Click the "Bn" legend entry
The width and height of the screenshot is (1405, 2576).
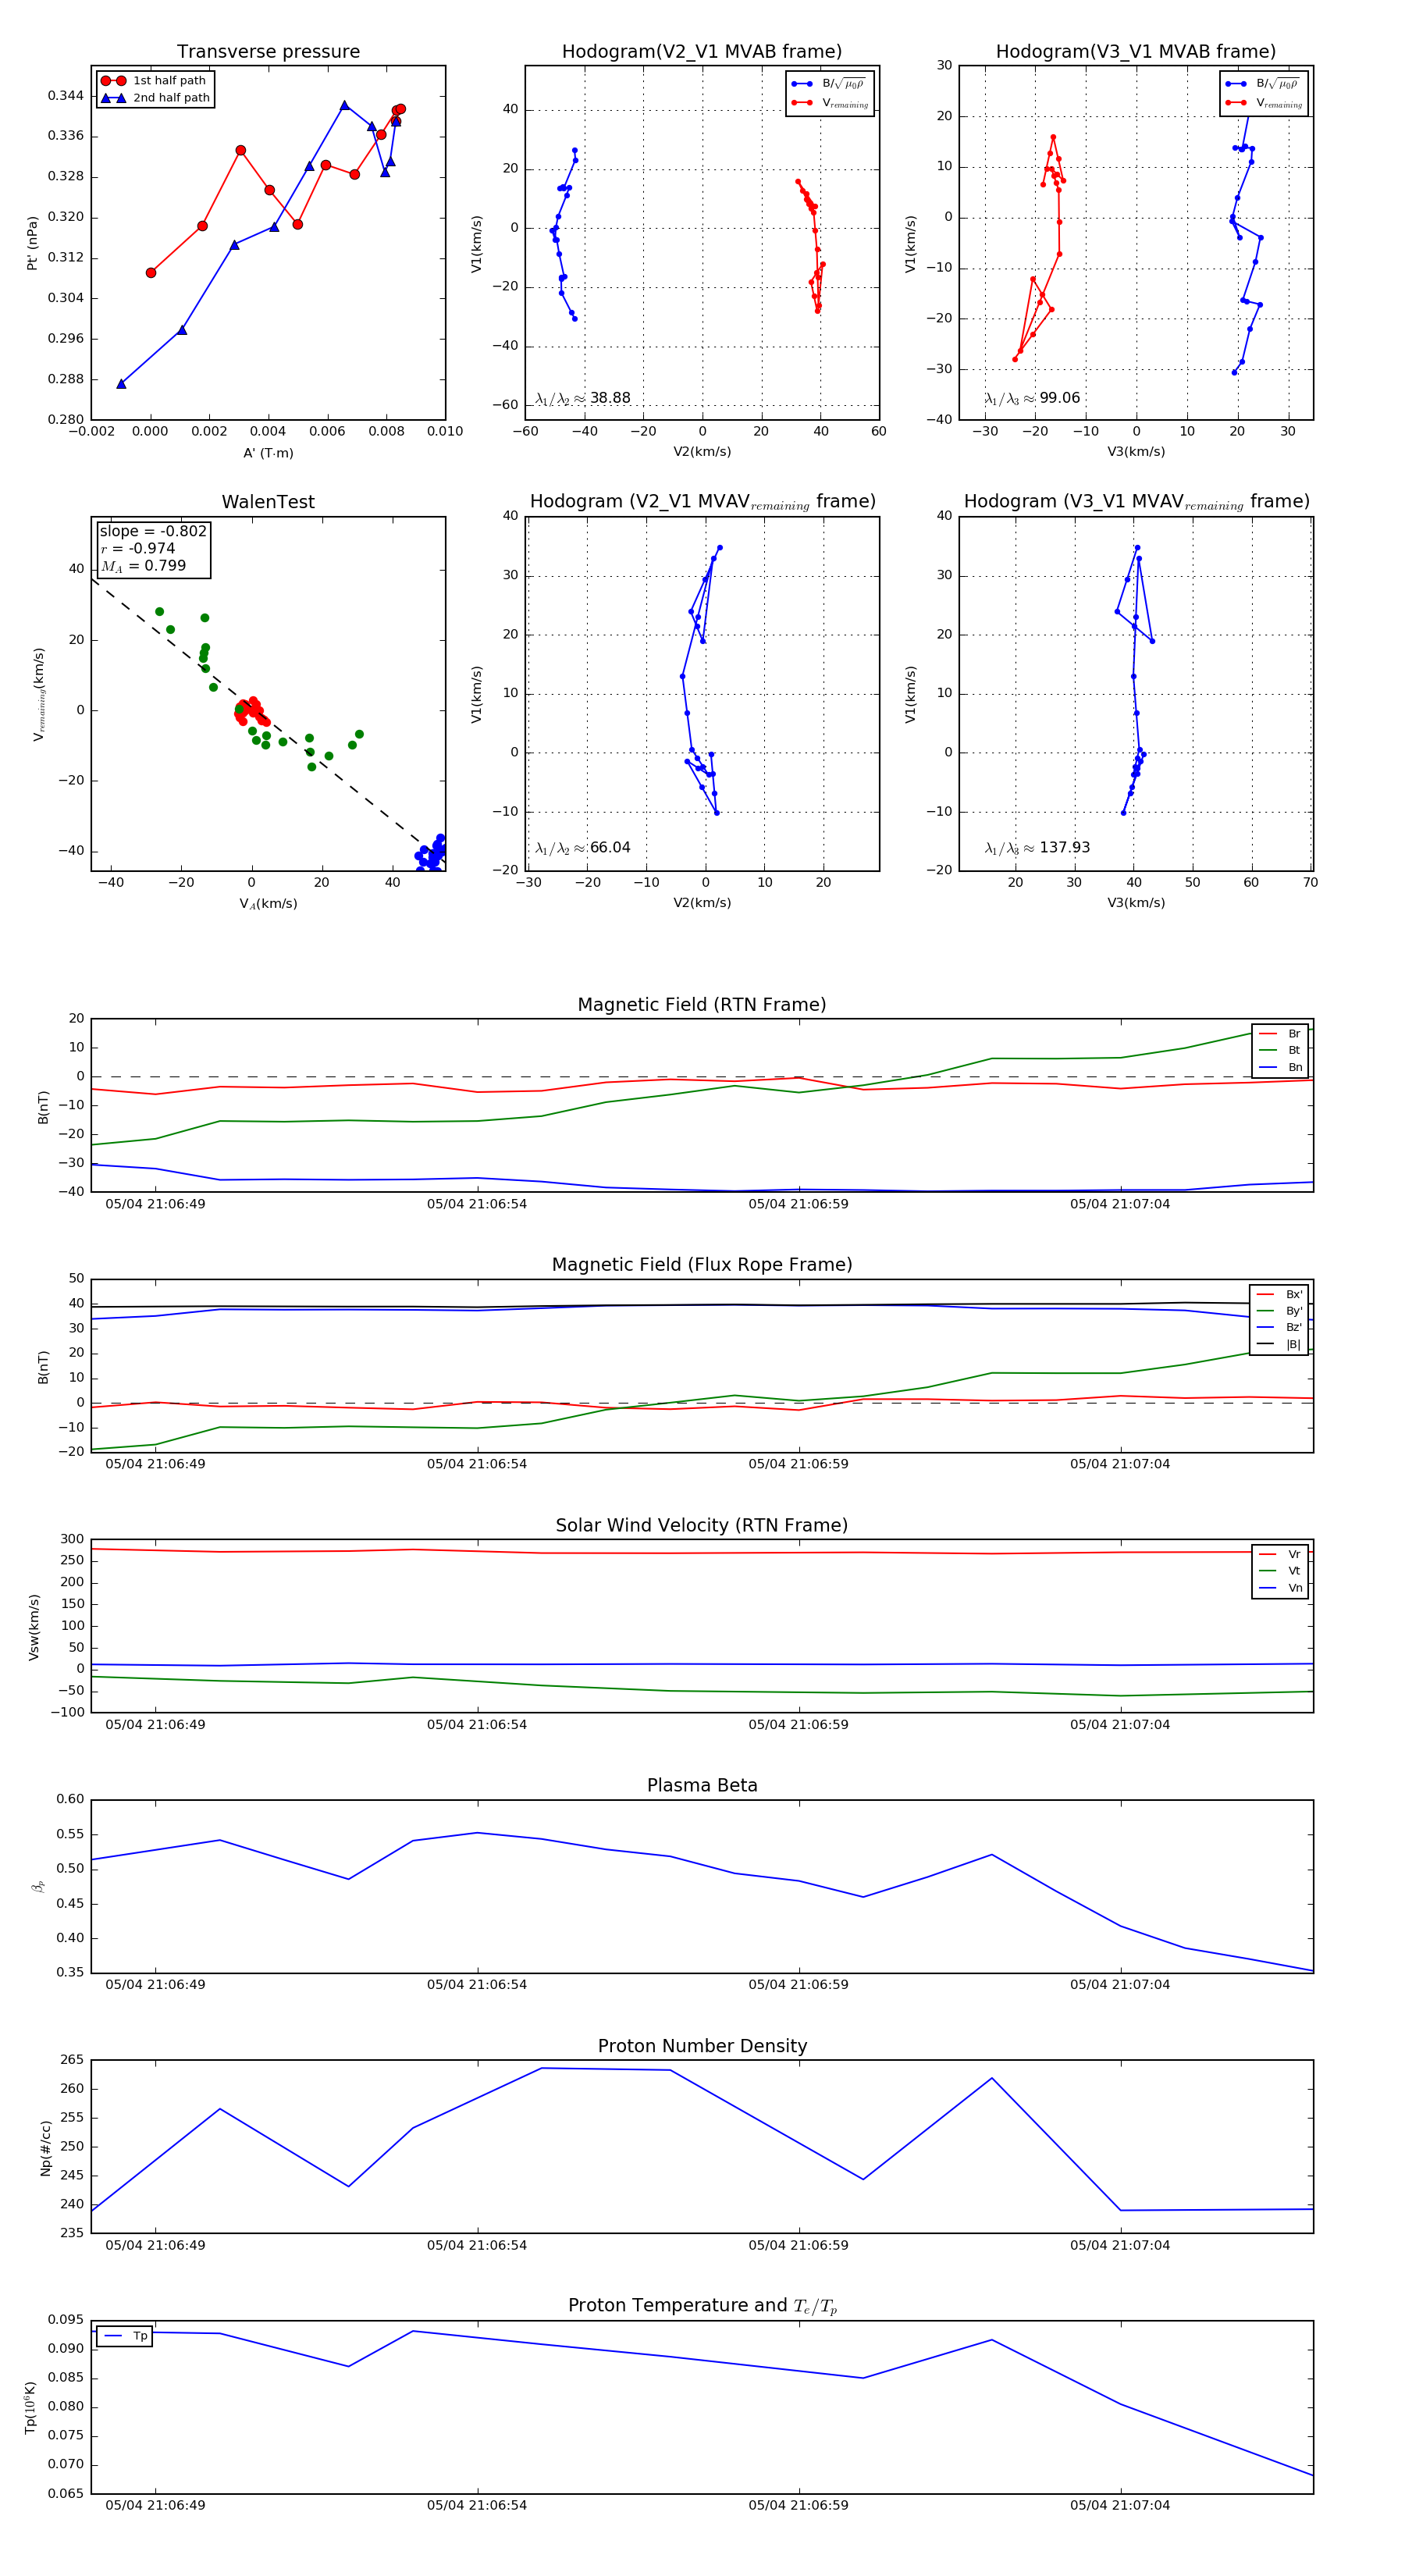(x=1280, y=1068)
